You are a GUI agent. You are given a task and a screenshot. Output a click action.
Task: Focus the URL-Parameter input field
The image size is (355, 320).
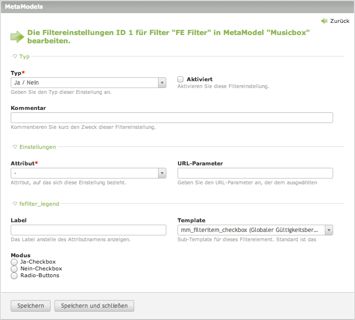pyautogui.click(x=255, y=174)
